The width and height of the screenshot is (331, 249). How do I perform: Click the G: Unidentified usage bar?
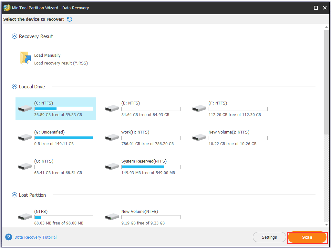64,138
